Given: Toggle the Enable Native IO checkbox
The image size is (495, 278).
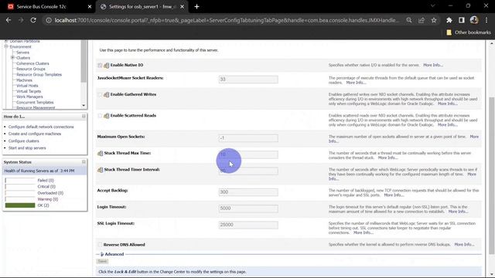Looking at the screenshot, I should 100,65.
